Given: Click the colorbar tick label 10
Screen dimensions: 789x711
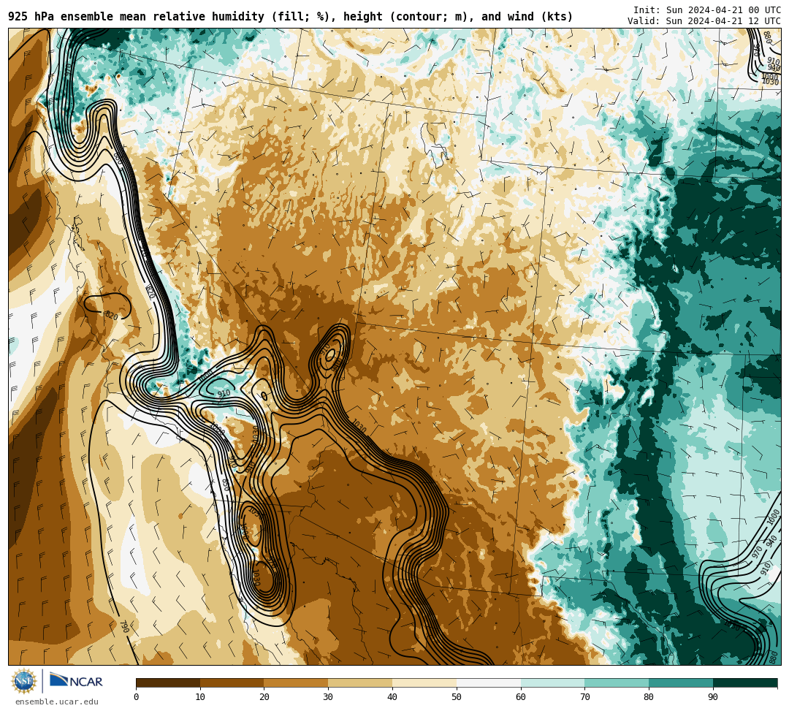Looking at the screenshot, I should click(200, 697).
